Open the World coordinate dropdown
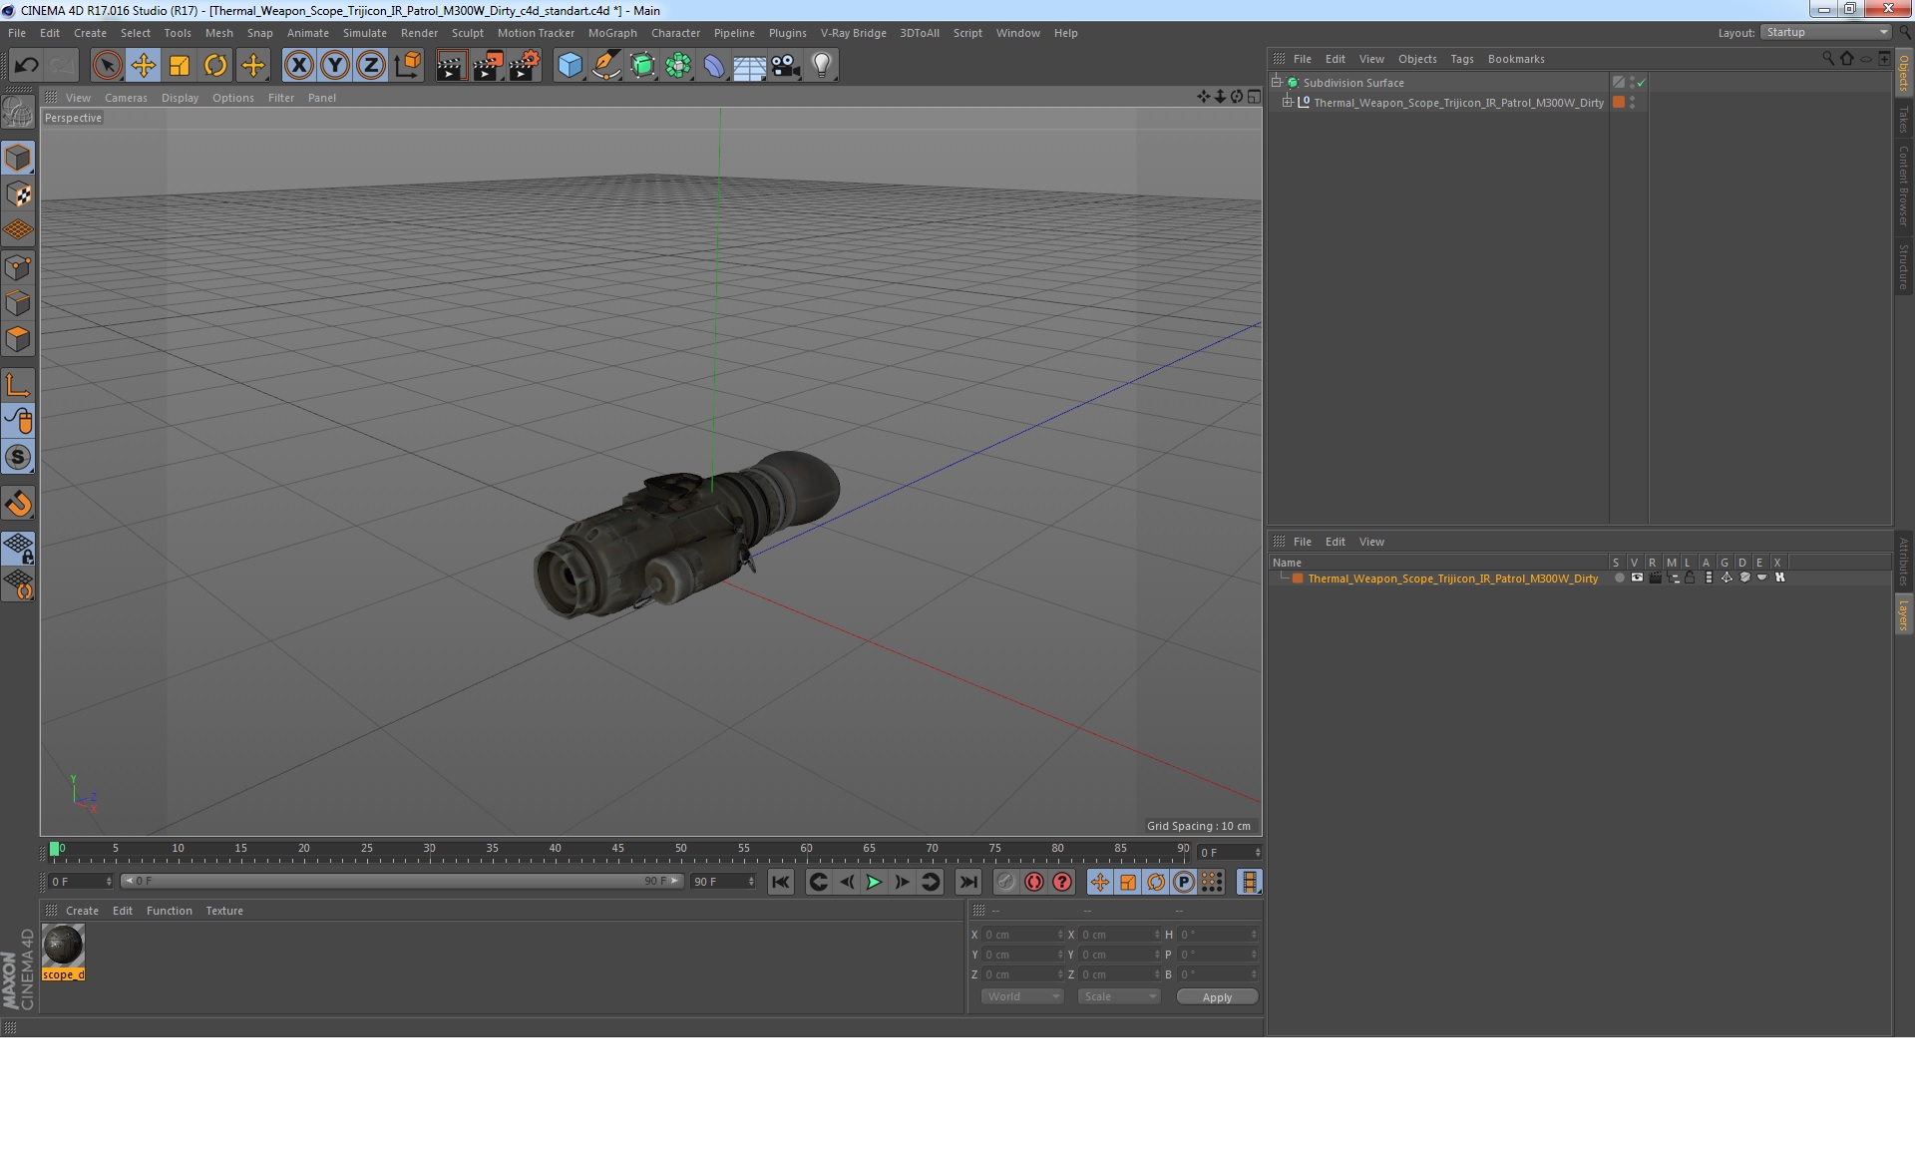The image size is (1915, 1155). tap(1022, 996)
